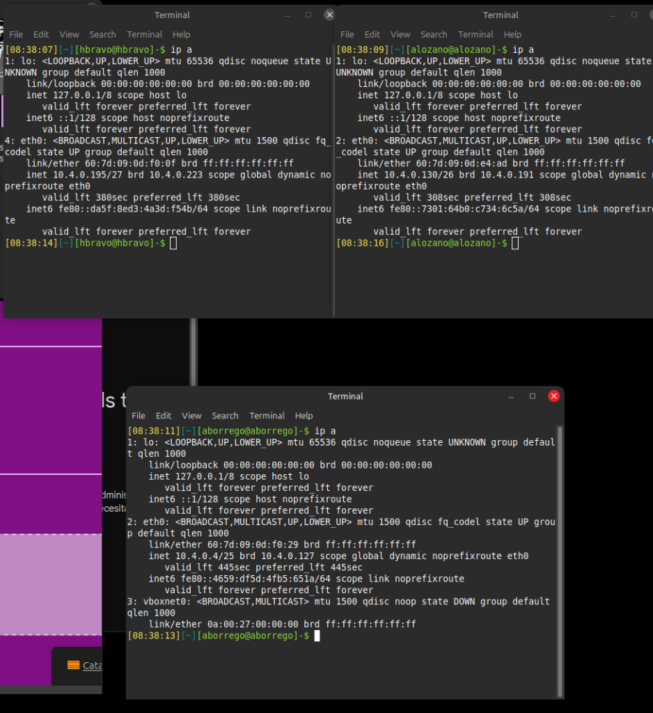Open Help menu in aborrego terminal
The width and height of the screenshot is (653, 713).
tap(304, 416)
